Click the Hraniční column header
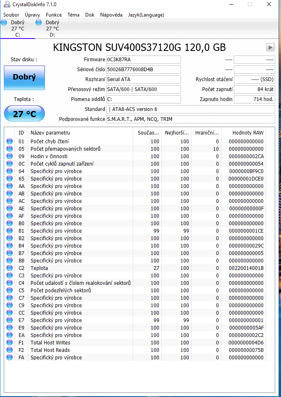281x397 pixels. 207,132
